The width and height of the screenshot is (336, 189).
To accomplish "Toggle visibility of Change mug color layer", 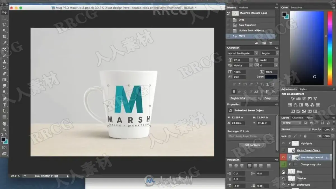I will pos(283,164).
